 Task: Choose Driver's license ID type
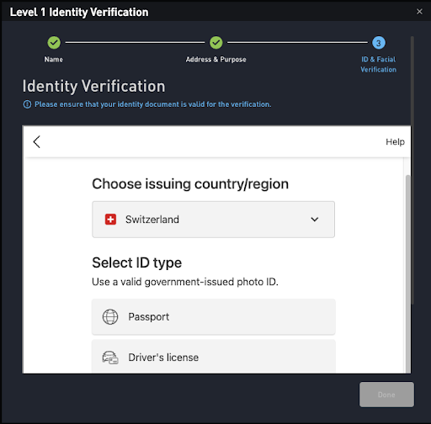pyautogui.click(x=213, y=357)
